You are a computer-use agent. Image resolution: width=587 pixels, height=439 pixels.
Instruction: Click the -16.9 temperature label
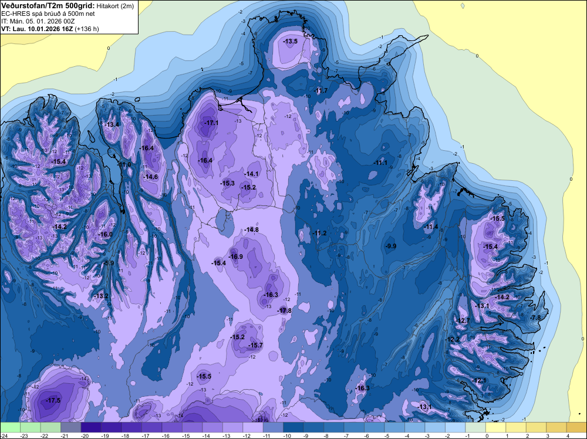pos(236,256)
